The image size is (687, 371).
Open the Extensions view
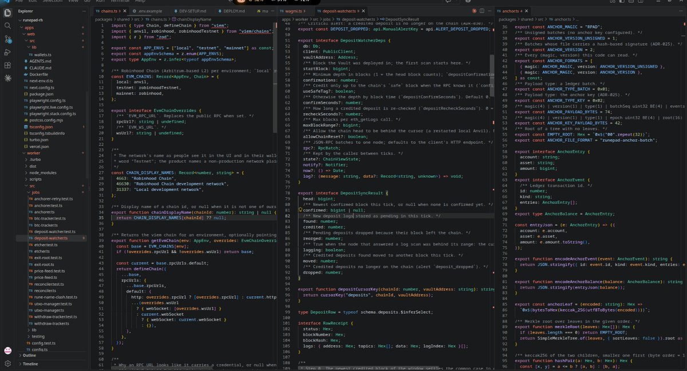pos(7,66)
